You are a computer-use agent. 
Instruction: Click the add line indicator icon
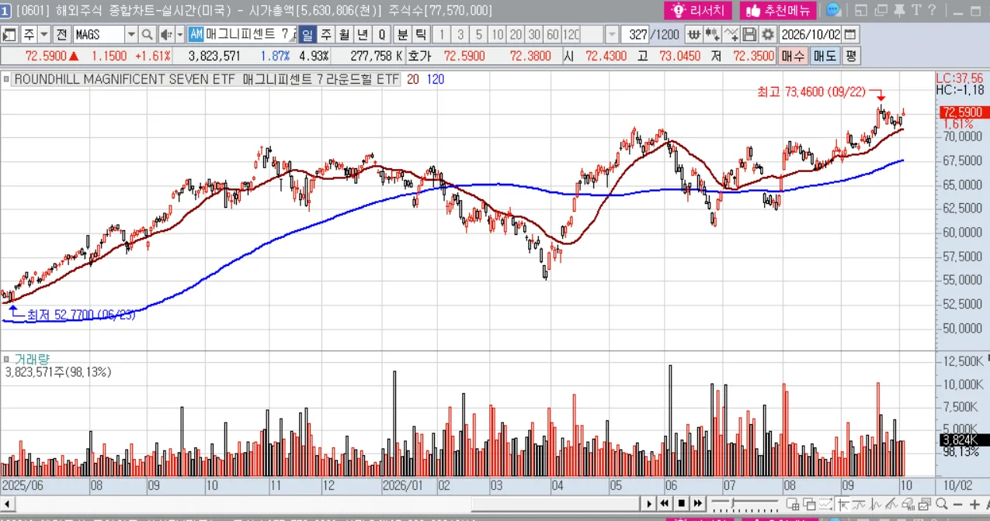click(731, 35)
